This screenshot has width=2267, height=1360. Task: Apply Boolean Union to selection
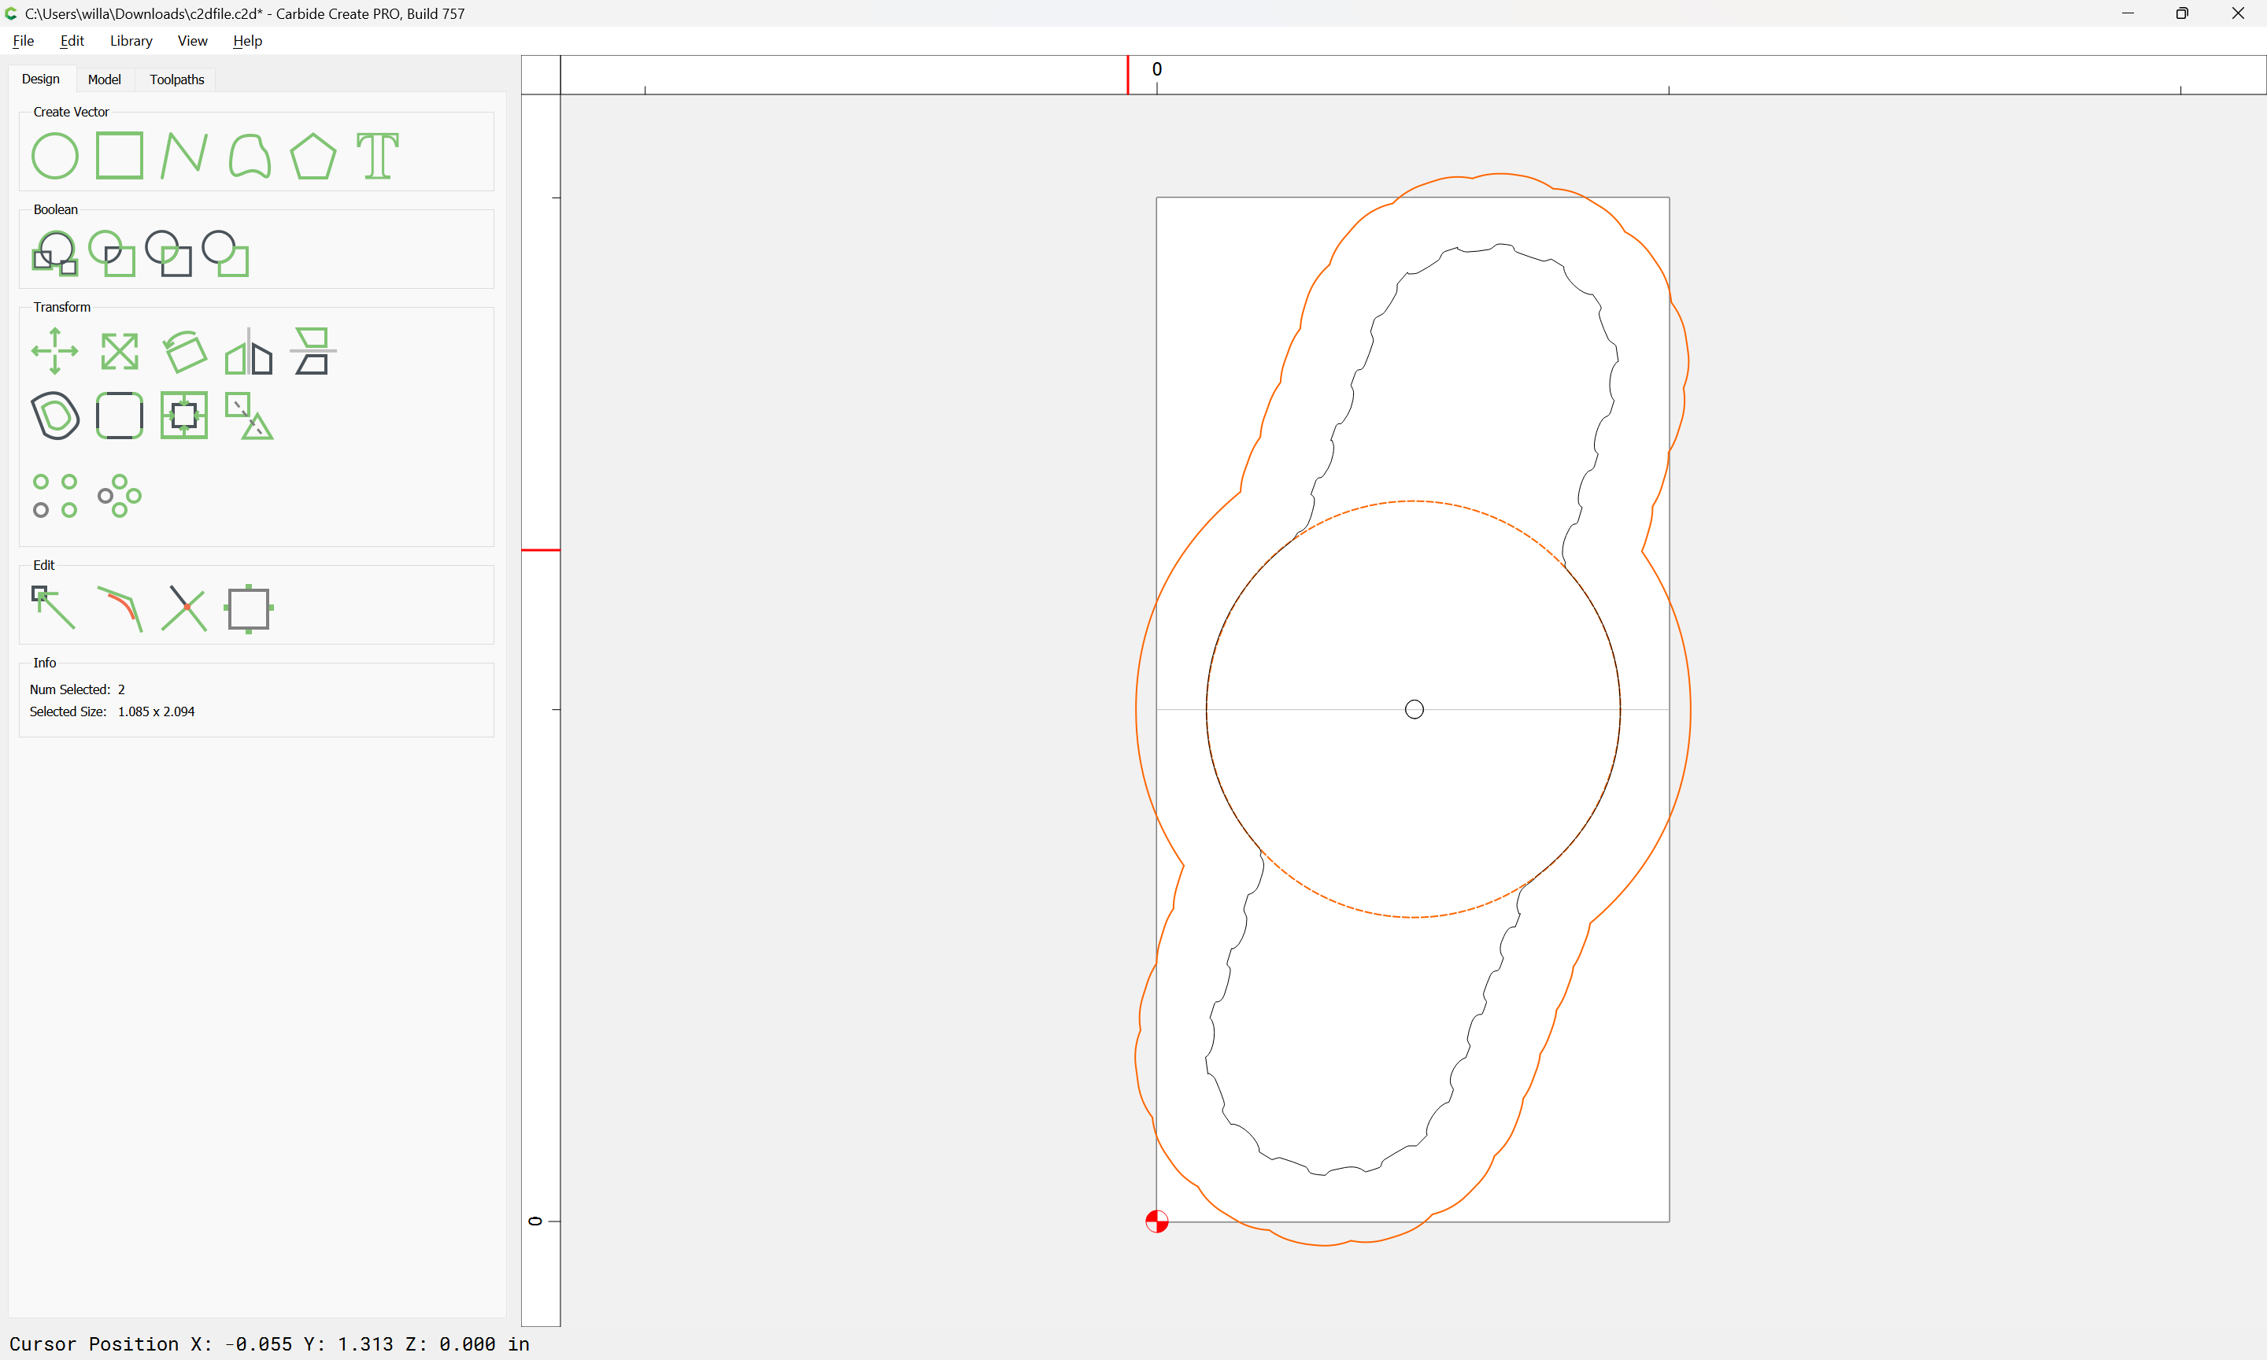coord(55,253)
